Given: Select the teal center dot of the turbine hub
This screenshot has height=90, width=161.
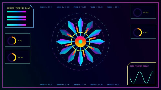Looking at the screenshot, I should coord(80,41).
